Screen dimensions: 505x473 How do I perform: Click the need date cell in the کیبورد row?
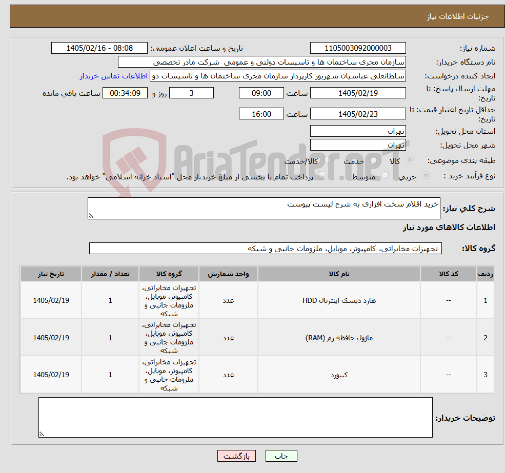(x=51, y=375)
